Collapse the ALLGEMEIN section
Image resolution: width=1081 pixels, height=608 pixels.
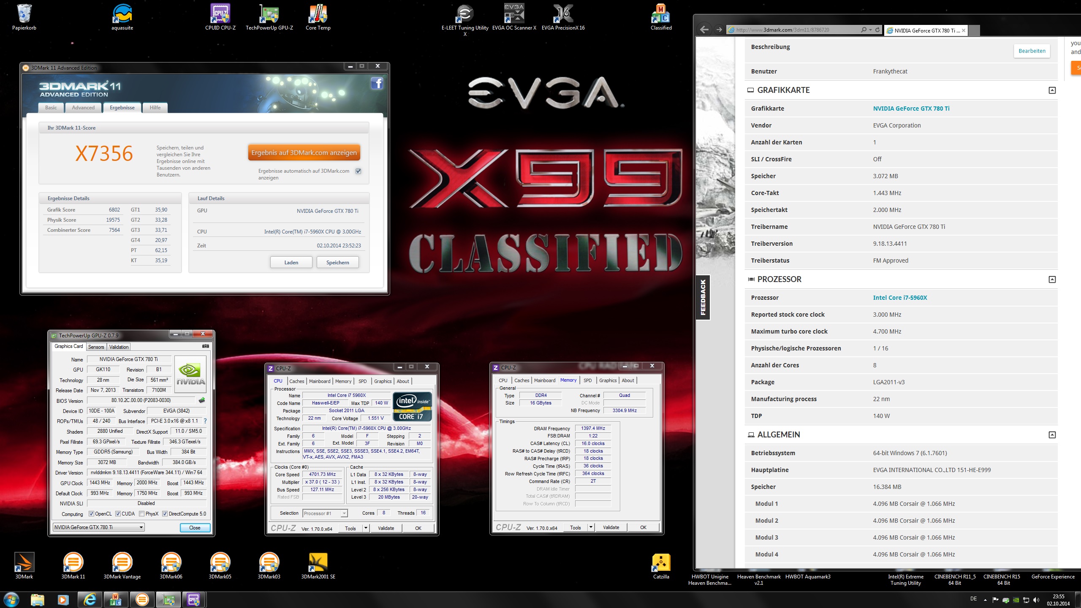[x=1052, y=434]
